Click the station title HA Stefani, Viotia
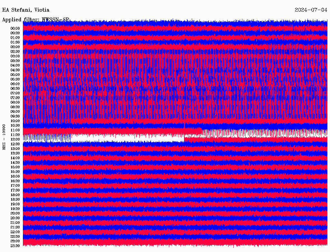 [x=26, y=10]
